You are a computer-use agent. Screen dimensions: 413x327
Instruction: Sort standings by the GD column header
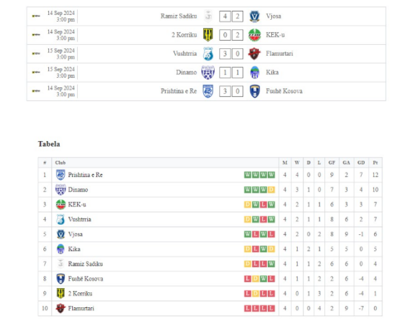click(x=361, y=163)
